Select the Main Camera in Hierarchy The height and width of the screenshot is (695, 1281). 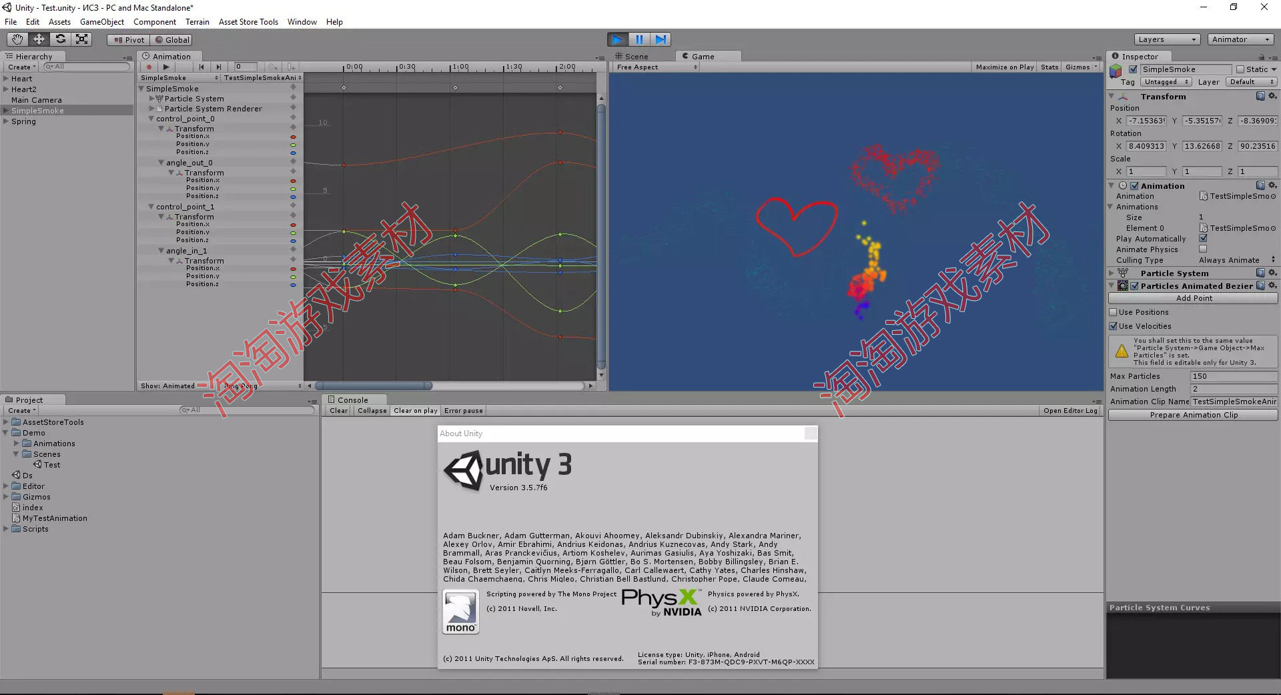[x=37, y=100]
